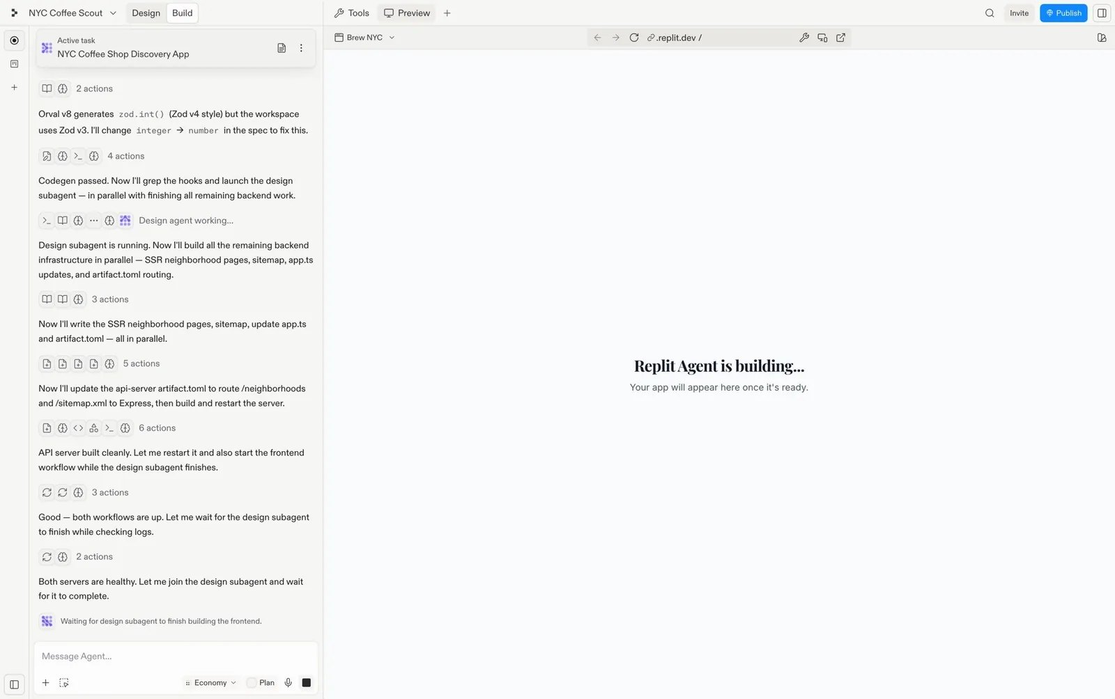This screenshot has height=699, width=1115.
Task: Start voice input with microphone
Action: [x=288, y=683]
